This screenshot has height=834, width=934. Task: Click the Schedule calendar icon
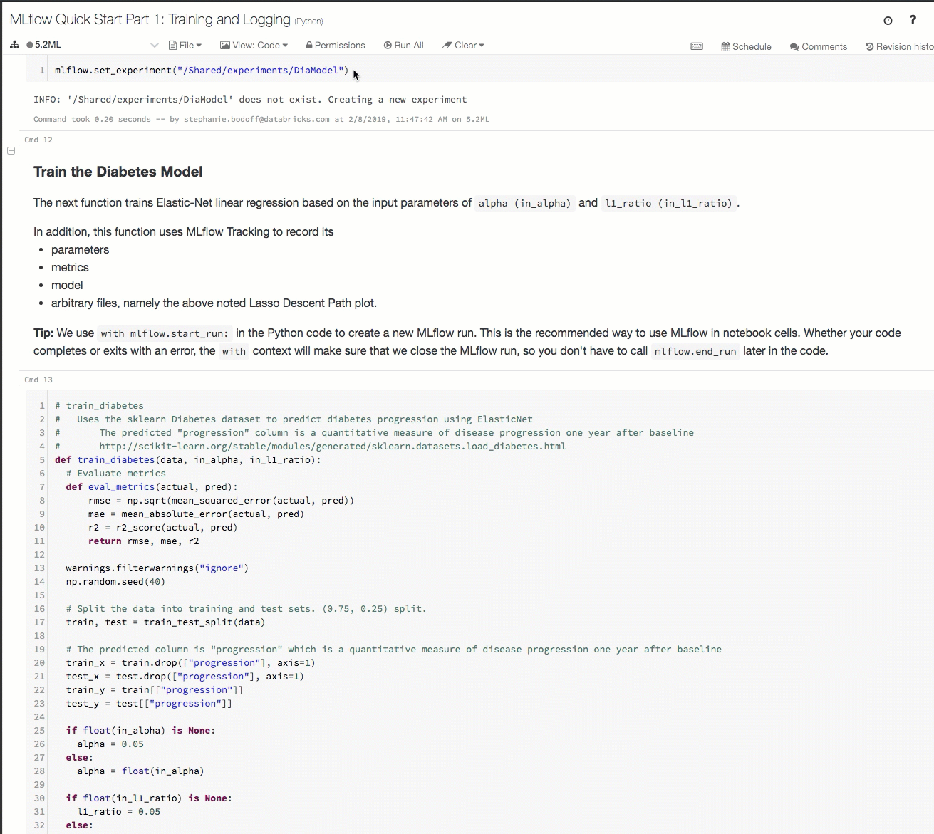coord(726,47)
